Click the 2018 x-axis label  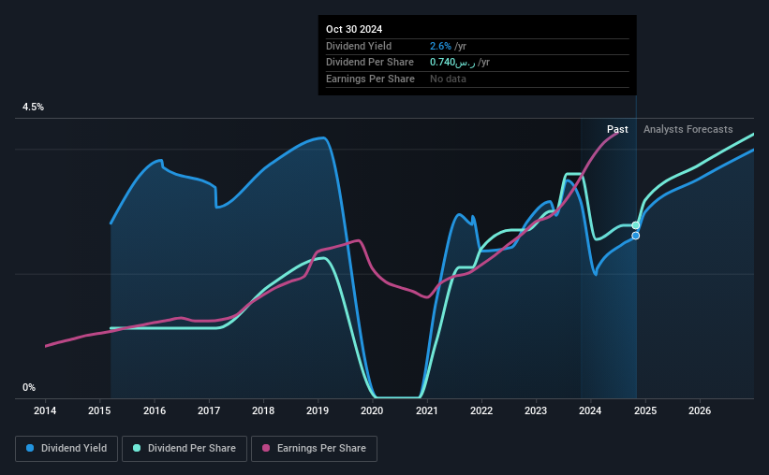[263, 410]
